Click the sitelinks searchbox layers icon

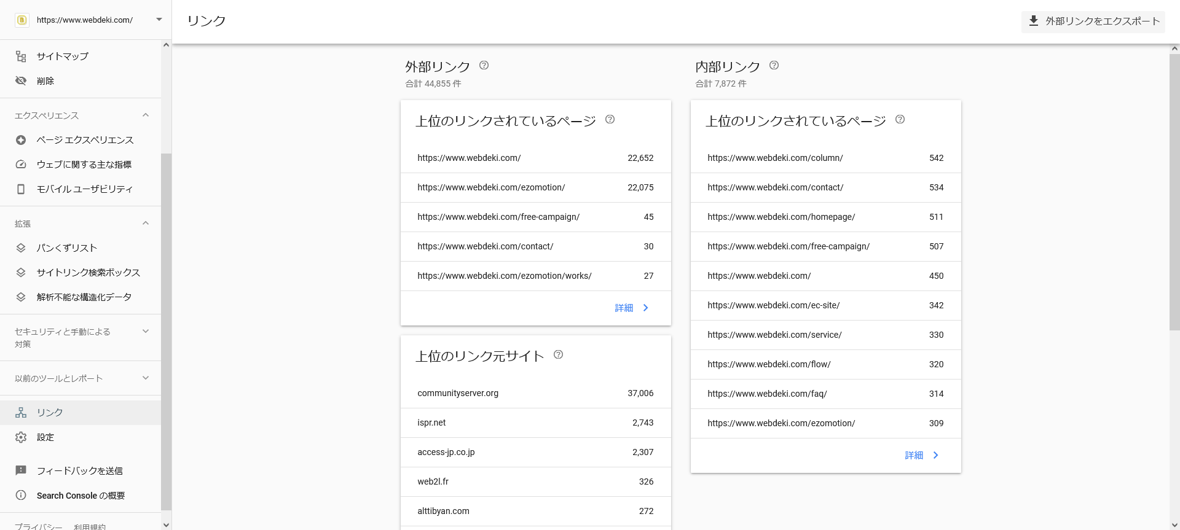tap(21, 273)
